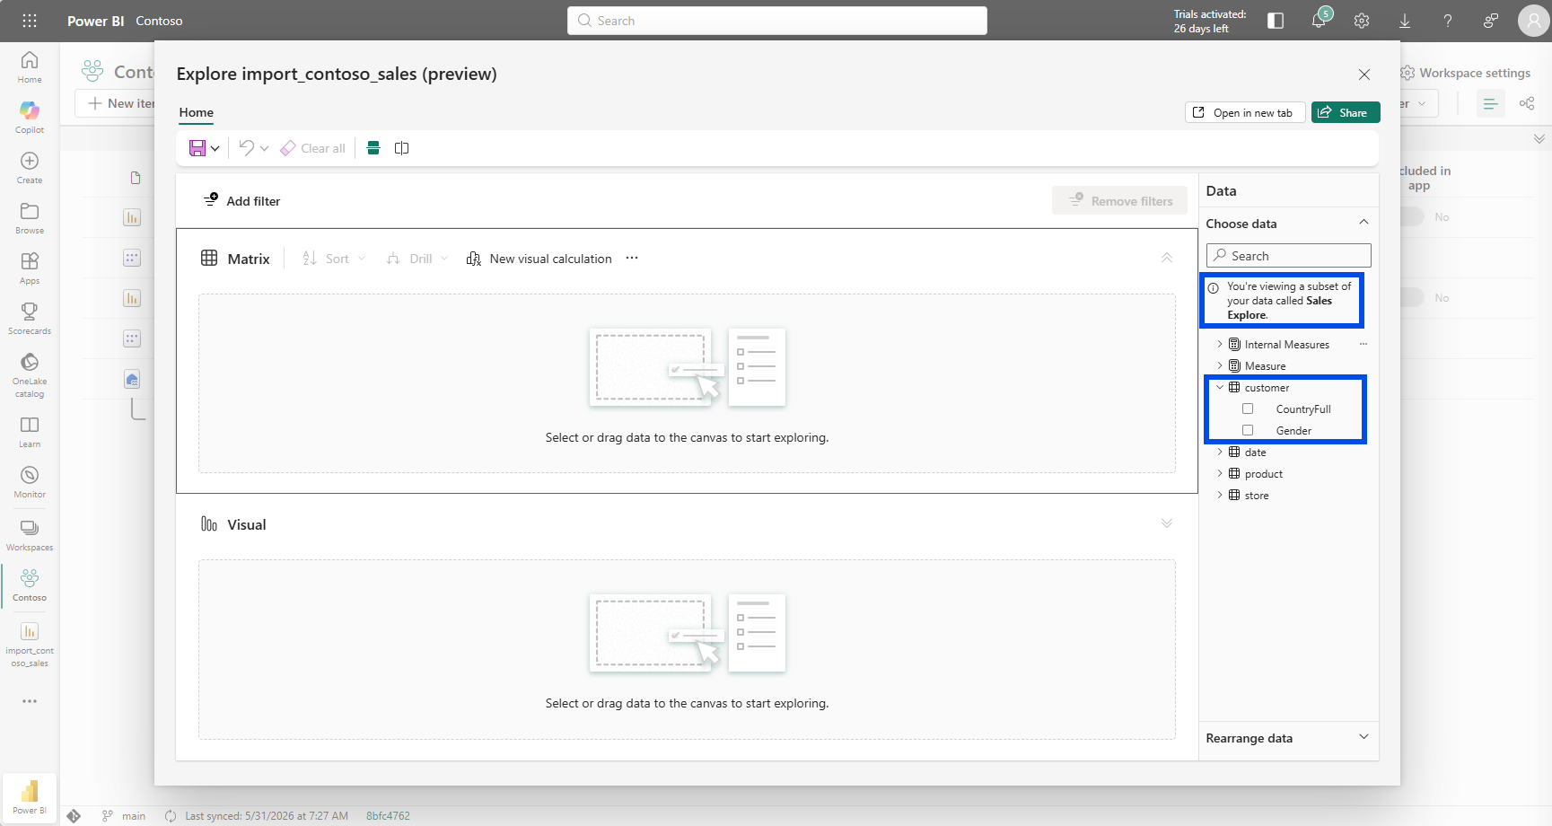Open the save options dropdown arrow

point(215,148)
